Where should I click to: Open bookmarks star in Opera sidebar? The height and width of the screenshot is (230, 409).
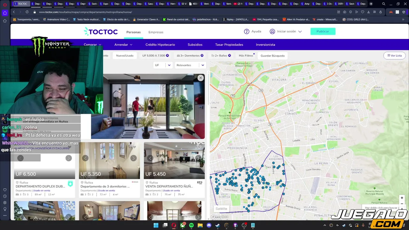(5, 21)
